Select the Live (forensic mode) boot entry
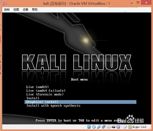 pyautogui.click(x=45, y=94)
